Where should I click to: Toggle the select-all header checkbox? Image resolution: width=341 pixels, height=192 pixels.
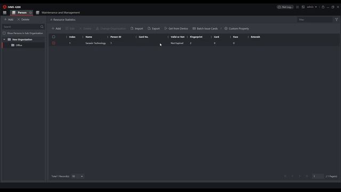tap(53, 37)
